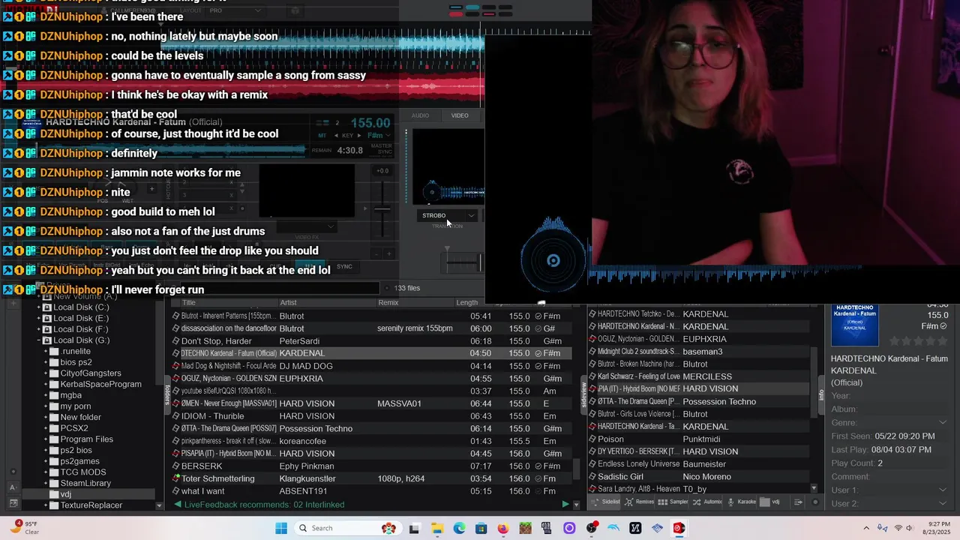Switch to the VIDEO mixer tab

point(460,115)
